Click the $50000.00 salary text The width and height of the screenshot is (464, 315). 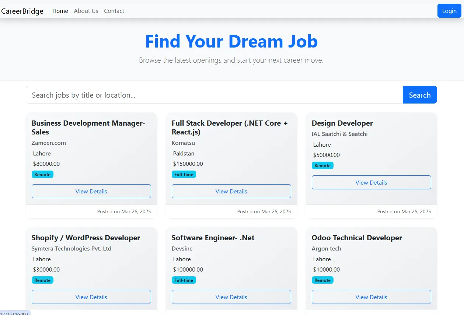tap(327, 155)
